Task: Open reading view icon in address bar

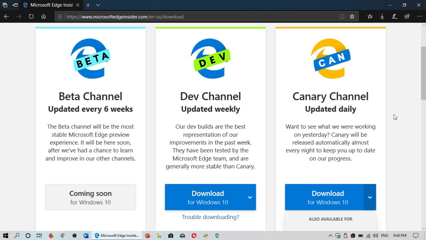Action: pyautogui.click(x=342, y=17)
